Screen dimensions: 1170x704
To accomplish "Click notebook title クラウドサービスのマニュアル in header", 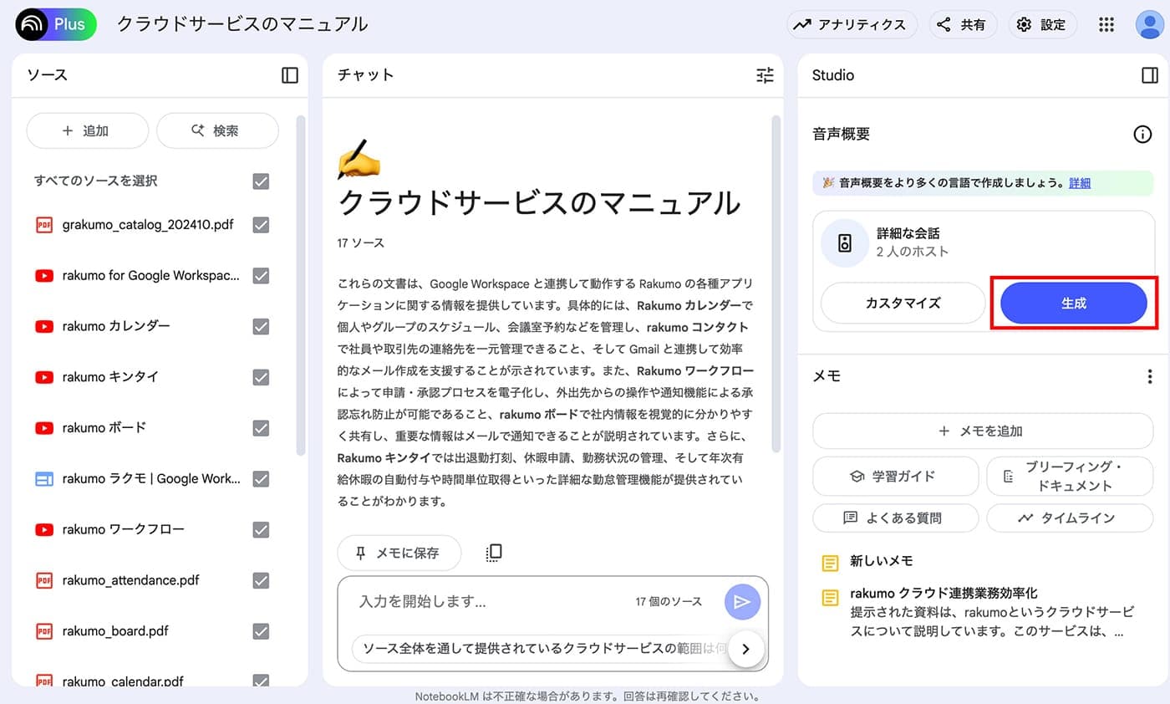I will [242, 24].
